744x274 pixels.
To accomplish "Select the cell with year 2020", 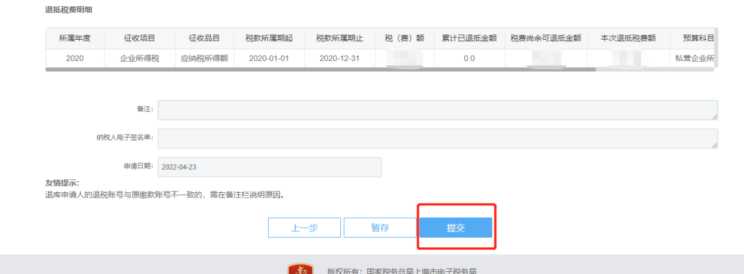I will [74, 58].
